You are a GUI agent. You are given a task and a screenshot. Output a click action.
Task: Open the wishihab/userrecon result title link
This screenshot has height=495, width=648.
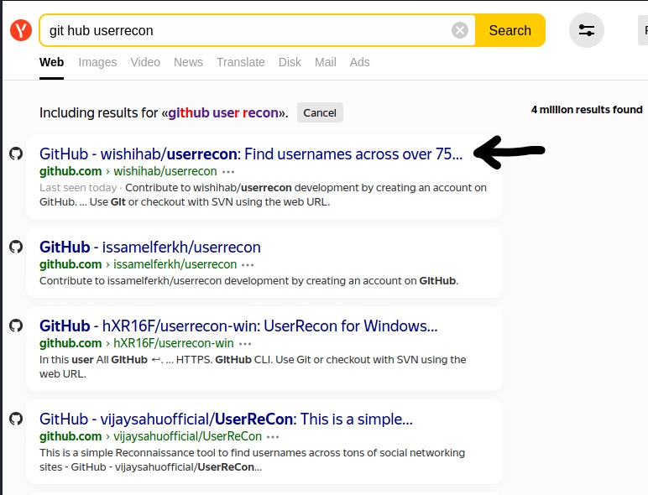[251, 154]
